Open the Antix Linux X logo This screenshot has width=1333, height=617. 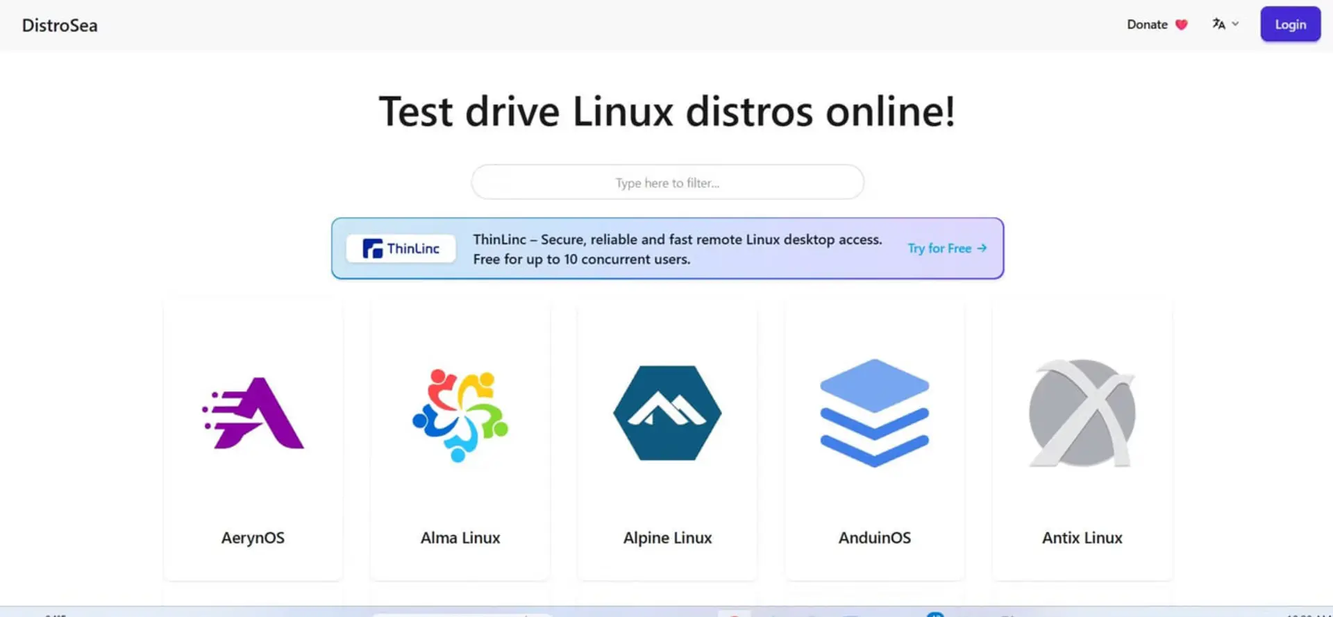(1082, 413)
